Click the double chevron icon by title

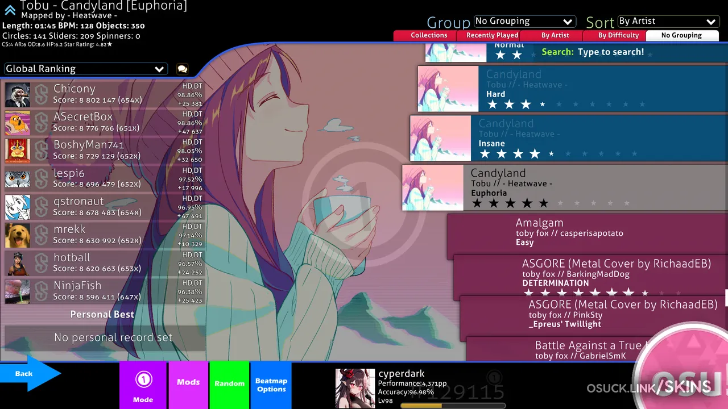point(10,9)
